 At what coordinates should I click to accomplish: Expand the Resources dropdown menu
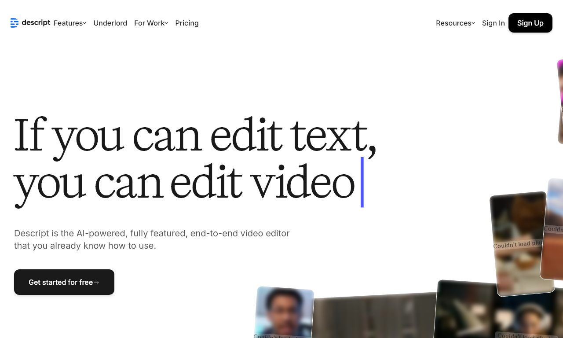click(455, 23)
